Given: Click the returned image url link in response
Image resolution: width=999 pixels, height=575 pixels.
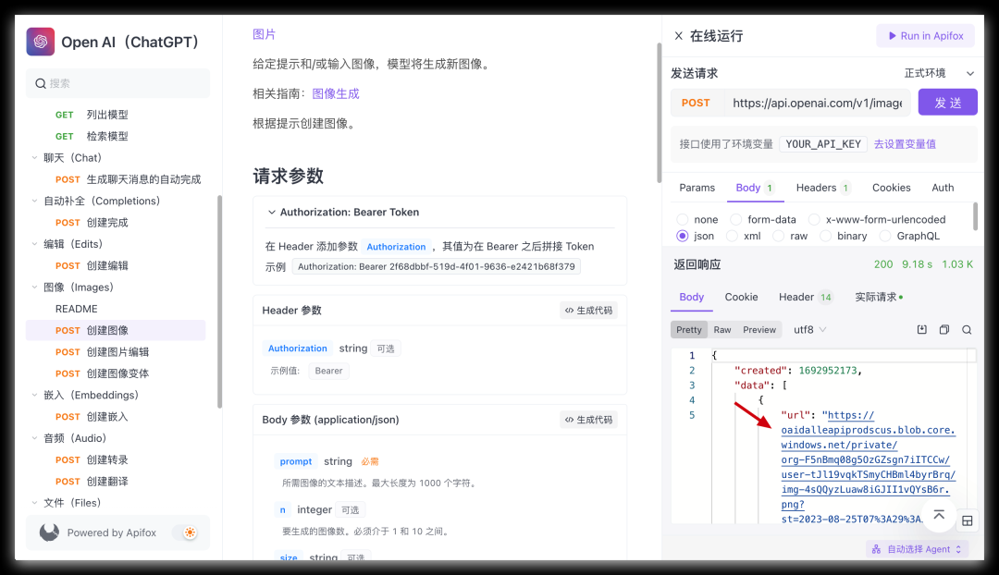Looking at the screenshot, I should click(868, 468).
